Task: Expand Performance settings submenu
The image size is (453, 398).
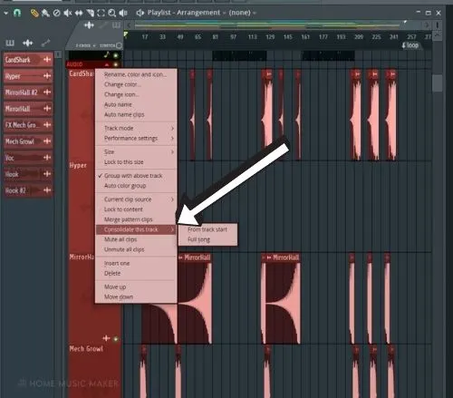Action: pyautogui.click(x=136, y=138)
